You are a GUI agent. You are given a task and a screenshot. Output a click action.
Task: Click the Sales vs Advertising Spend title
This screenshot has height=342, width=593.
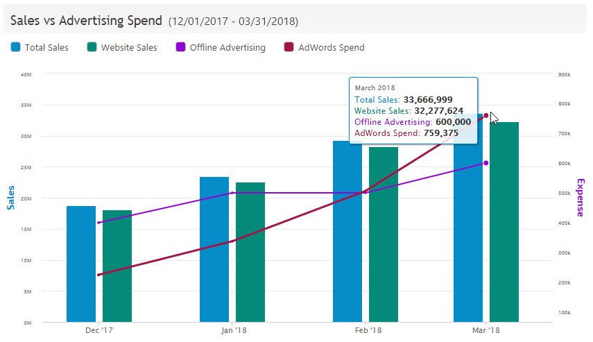coord(86,21)
